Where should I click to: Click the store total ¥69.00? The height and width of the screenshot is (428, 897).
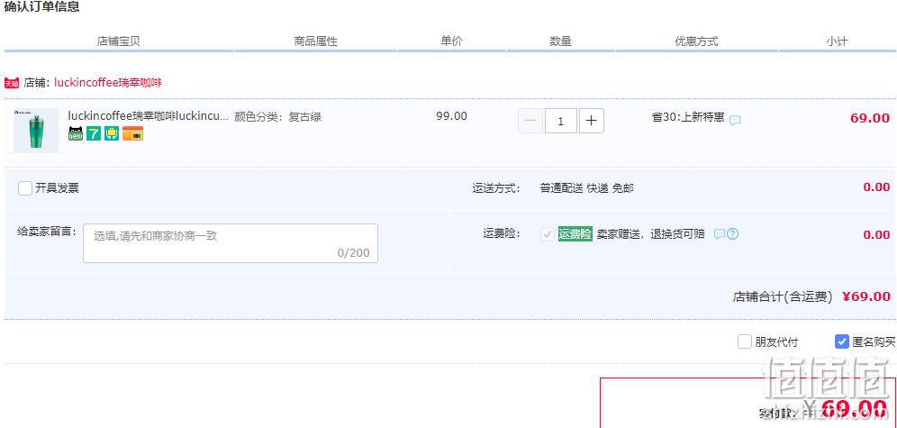866,296
